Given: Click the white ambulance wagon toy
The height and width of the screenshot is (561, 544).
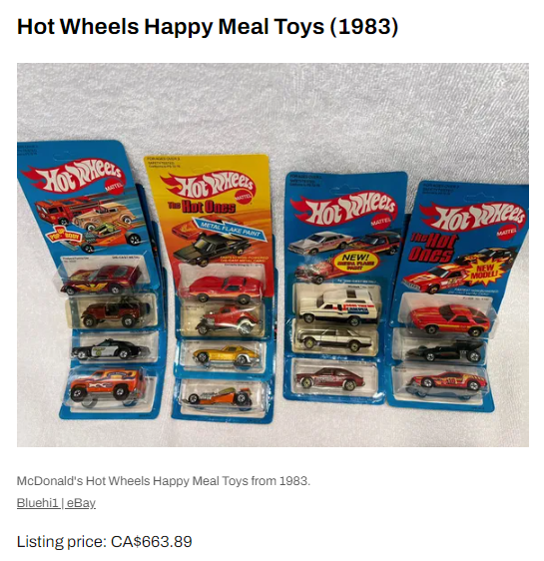Looking at the screenshot, I should 338,305.
